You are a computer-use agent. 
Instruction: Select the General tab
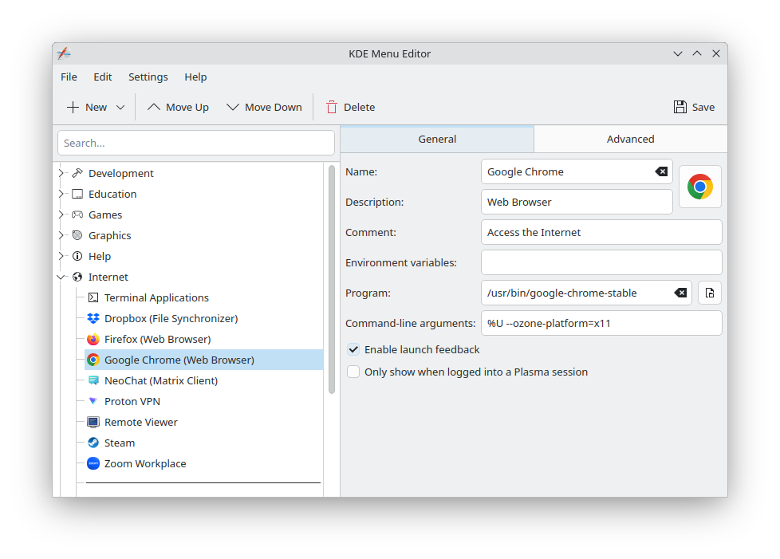pos(437,140)
